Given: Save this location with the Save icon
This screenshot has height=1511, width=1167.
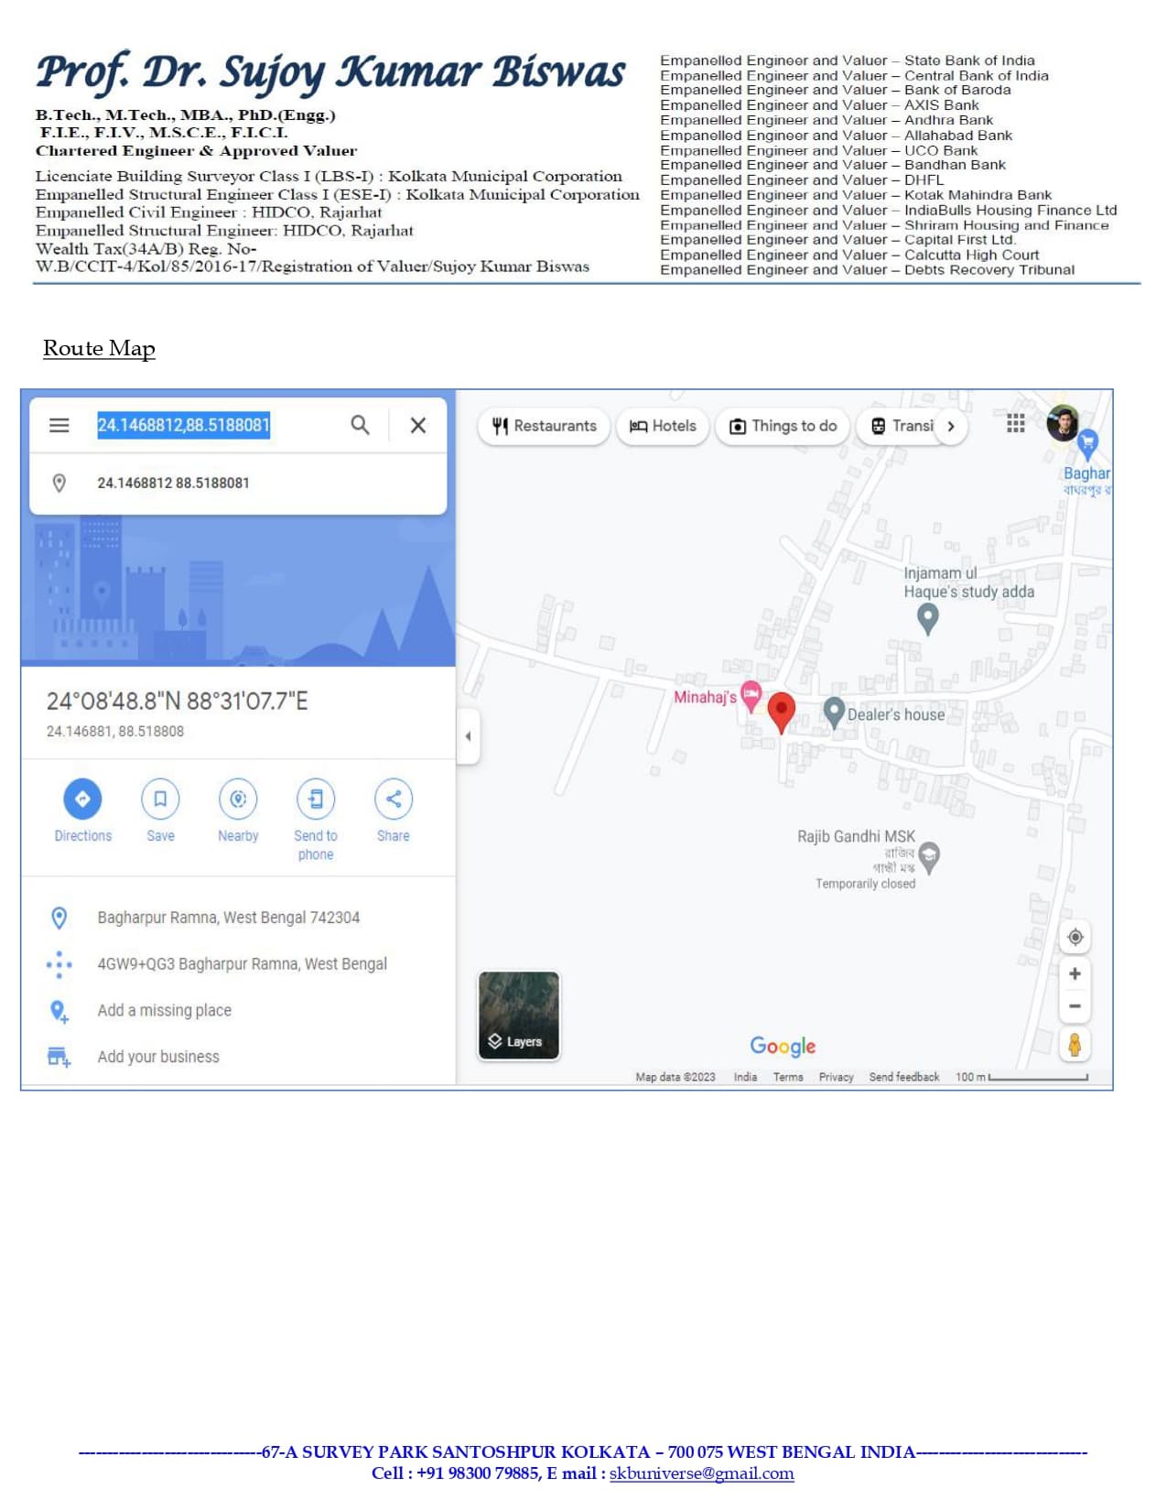Looking at the screenshot, I should 160,799.
